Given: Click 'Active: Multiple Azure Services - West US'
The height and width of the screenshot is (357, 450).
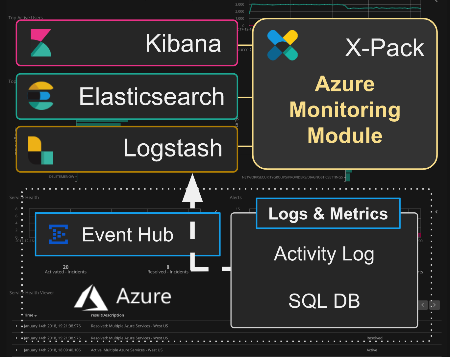Looking at the screenshot, I should tap(127, 350).
